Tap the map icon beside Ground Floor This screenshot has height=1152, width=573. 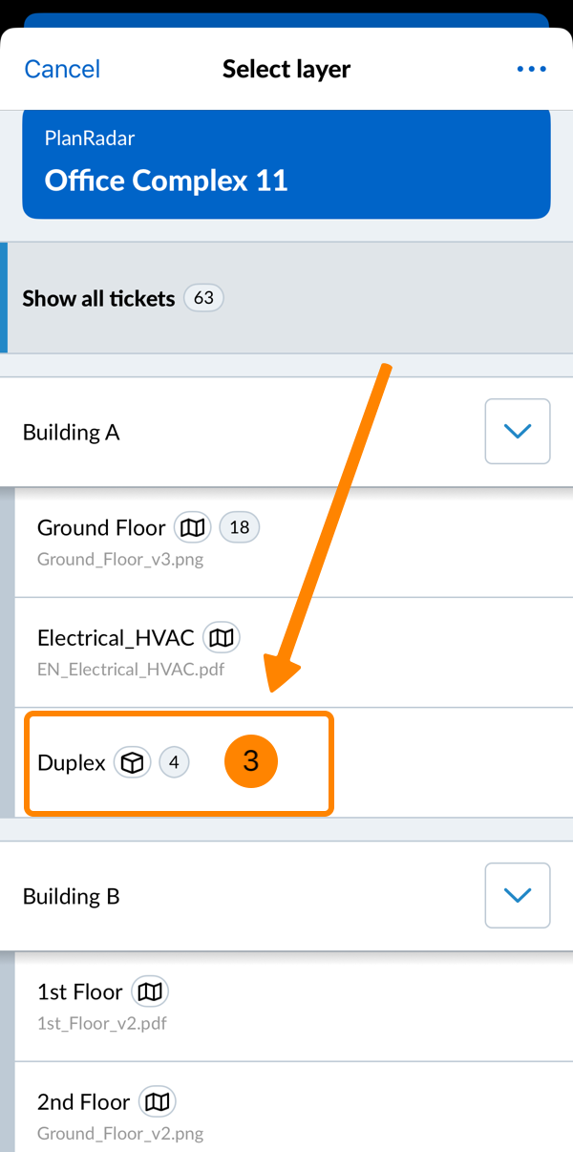pyautogui.click(x=193, y=527)
